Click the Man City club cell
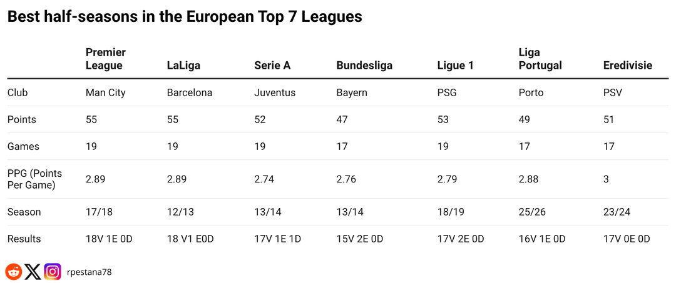This screenshot has width=676, height=283. (x=105, y=92)
